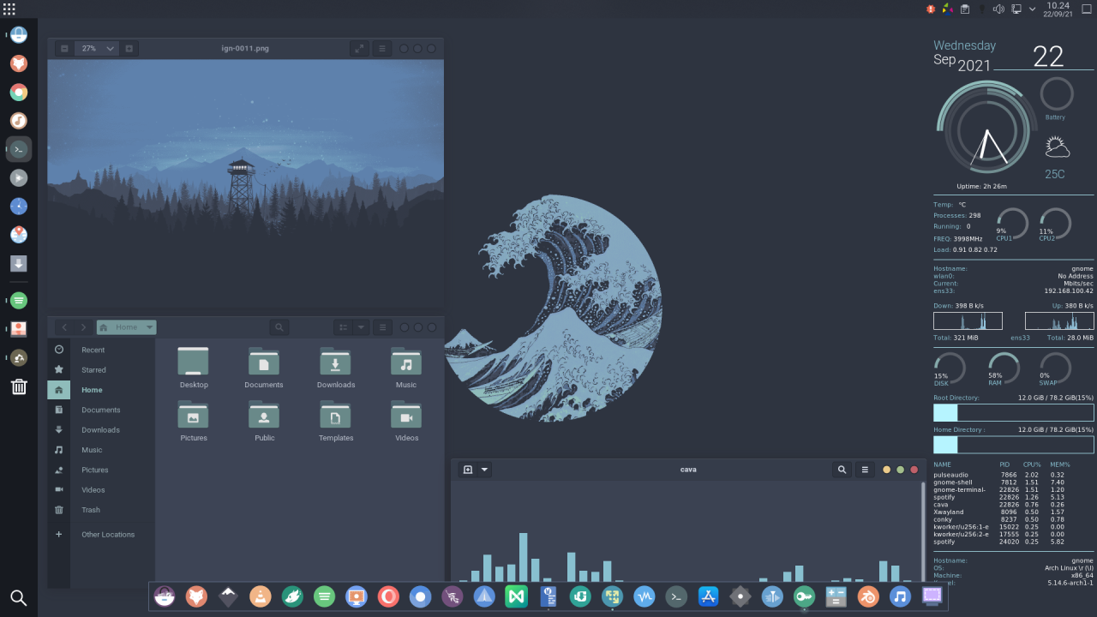Open the clock showing 10.24
Image resolution: width=1097 pixels, height=617 pixels.
tap(1058, 9)
